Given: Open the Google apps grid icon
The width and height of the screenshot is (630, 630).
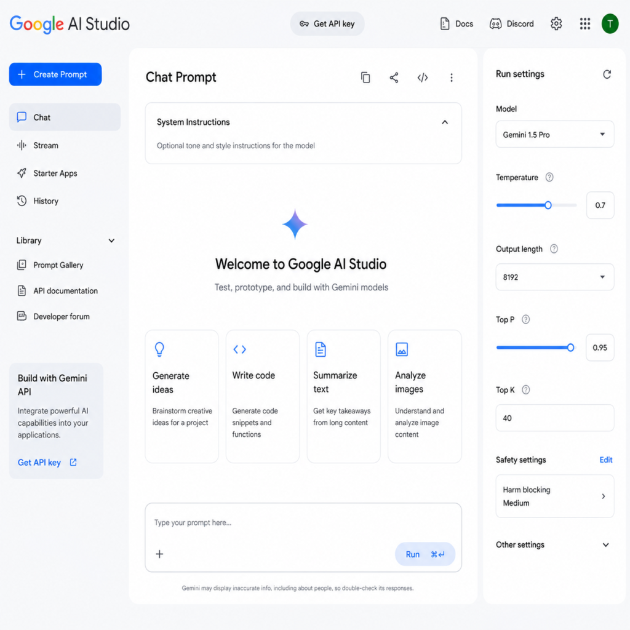Looking at the screenshot, I should (x=585, y=24).
